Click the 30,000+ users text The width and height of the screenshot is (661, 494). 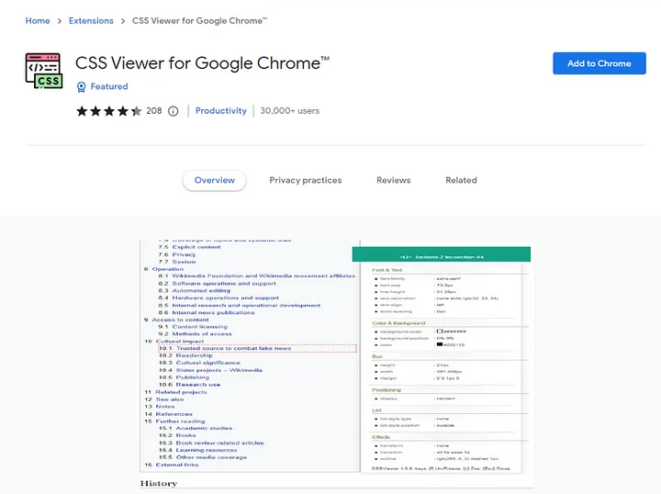[289, 111]
